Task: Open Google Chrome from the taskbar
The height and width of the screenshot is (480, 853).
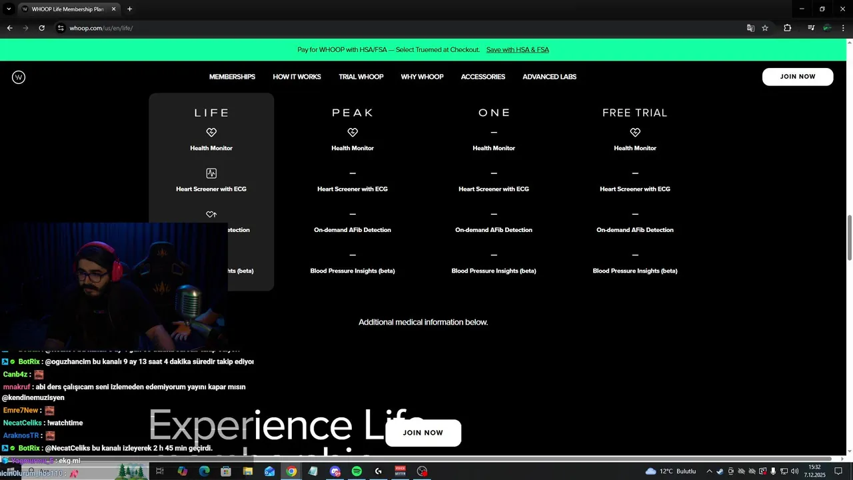Action: (x=291, y=471)
